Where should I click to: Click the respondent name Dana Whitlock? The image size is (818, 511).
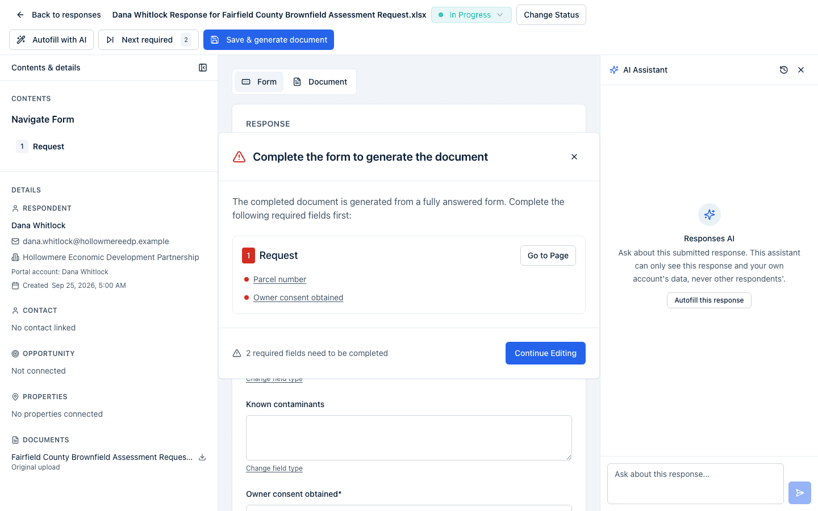click(39, 225)
